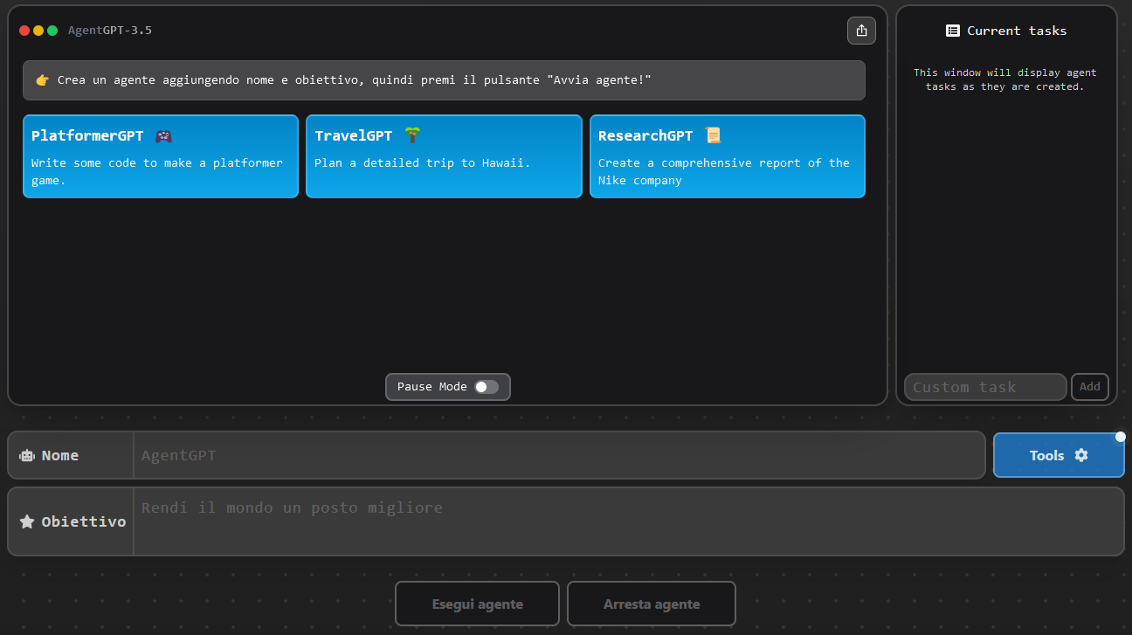Add the custom task with Add button

click(1089, 387)
